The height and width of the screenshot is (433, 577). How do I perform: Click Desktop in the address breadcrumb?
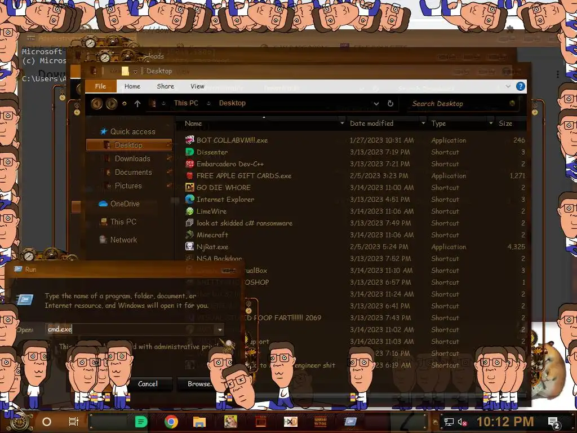[x=232, y=103]
